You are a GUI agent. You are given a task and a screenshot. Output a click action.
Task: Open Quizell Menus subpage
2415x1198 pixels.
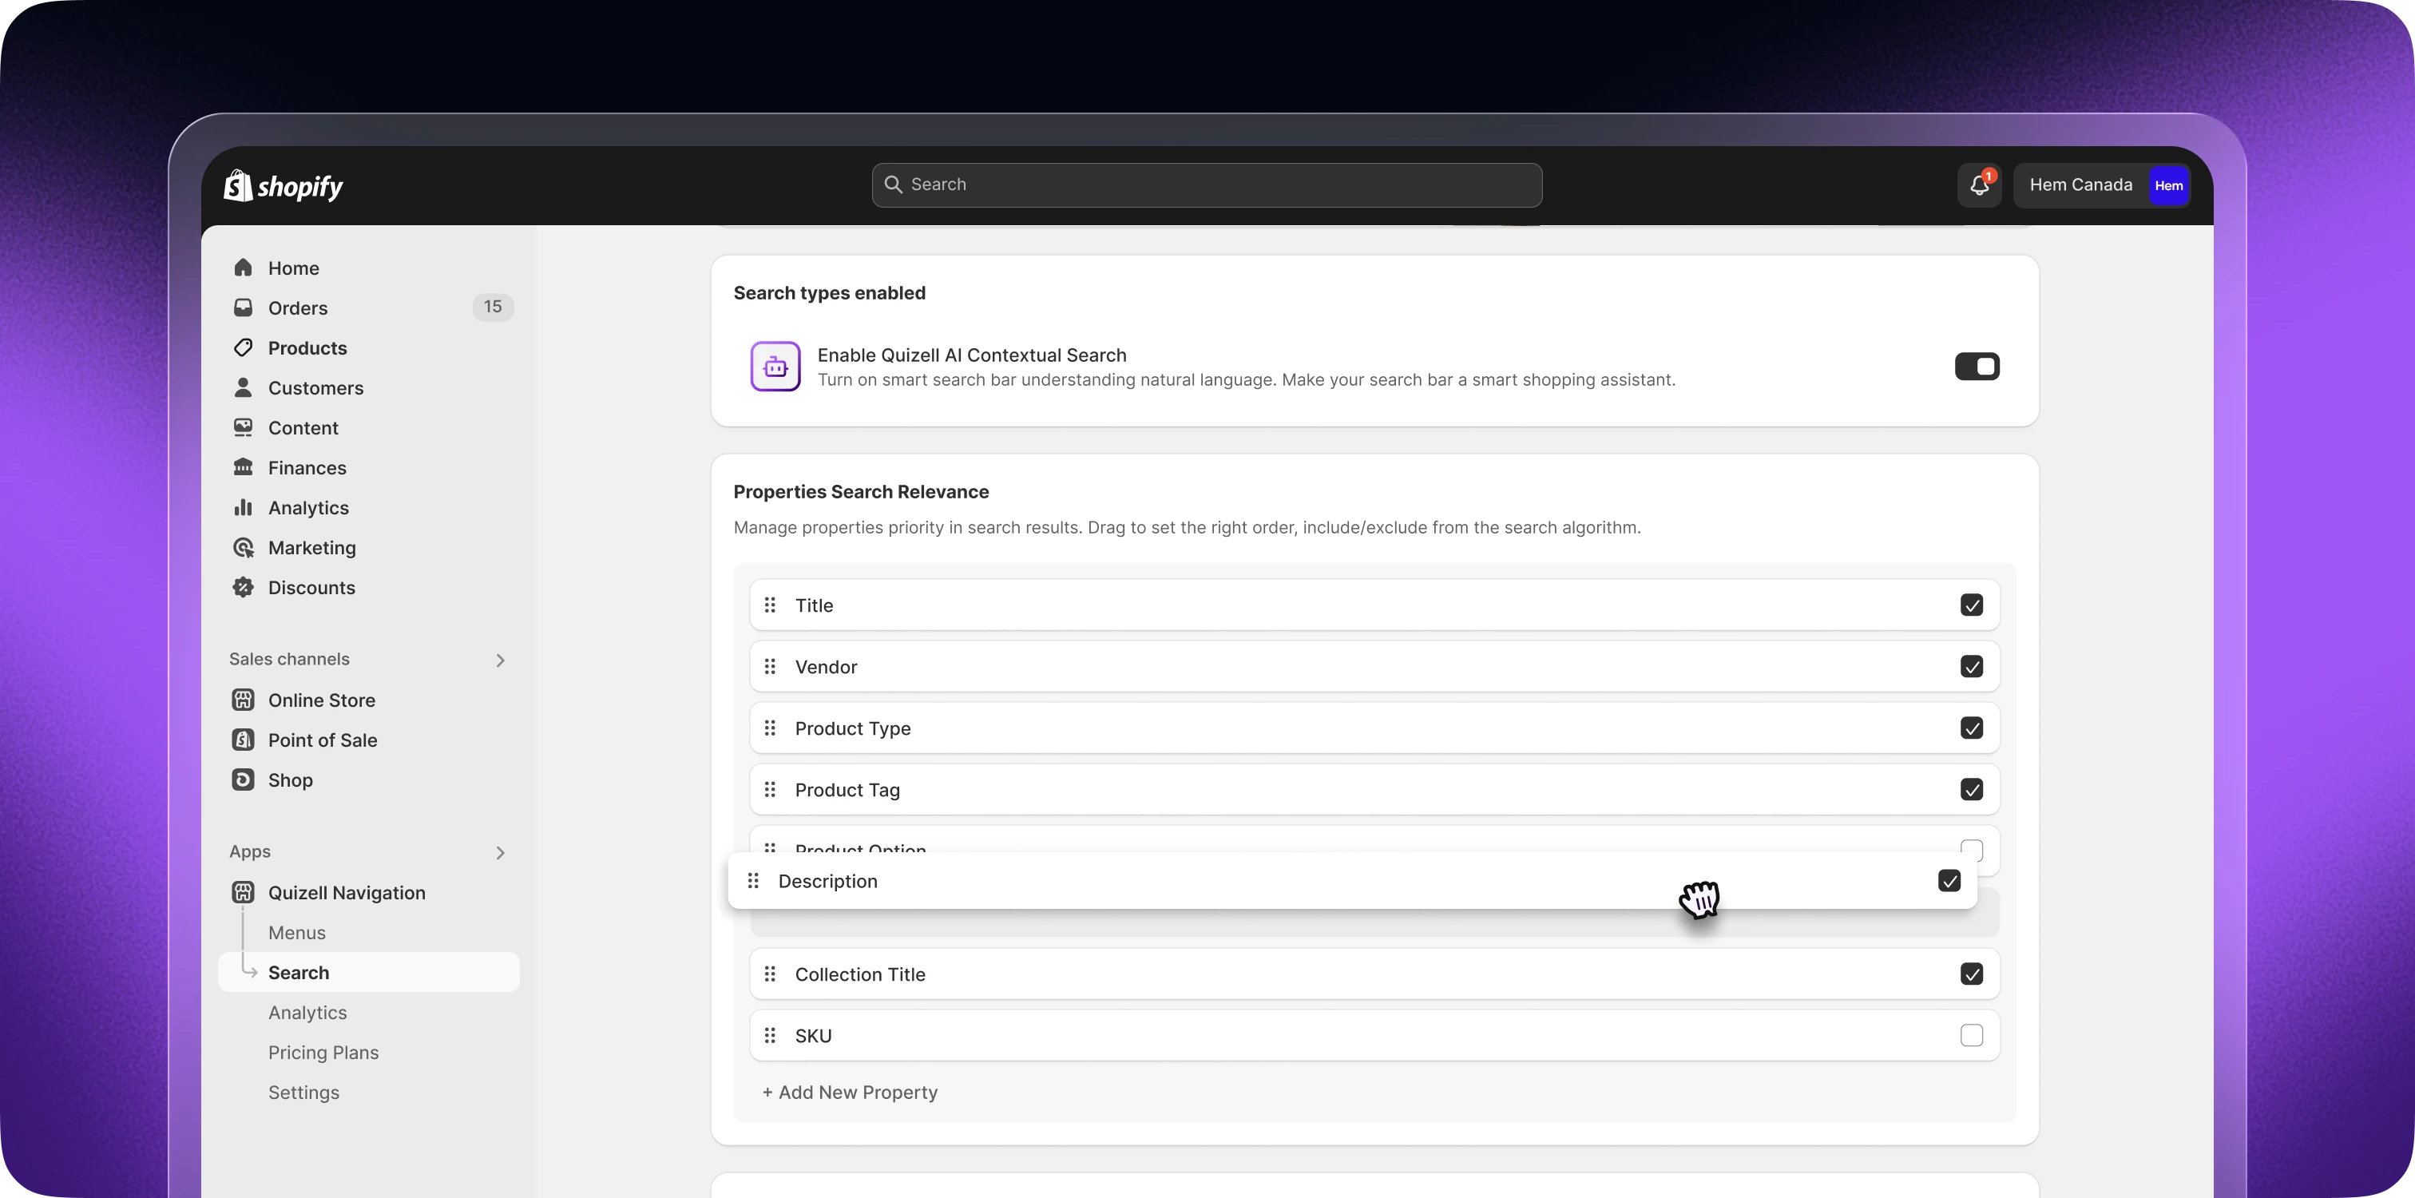click(296, 933)
